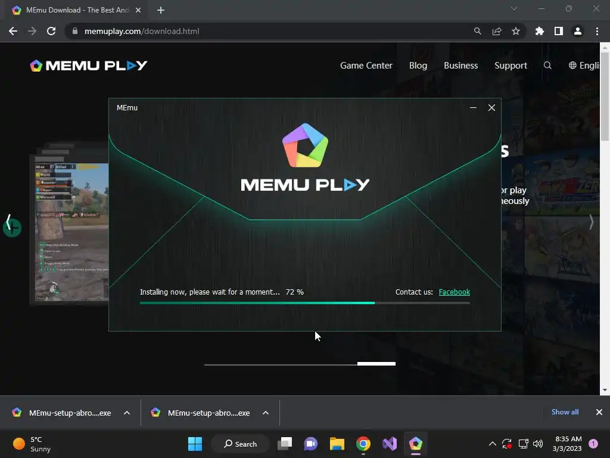Screen dimensions: 610x458
Task: Open second MEmu-setup-abro exe download
Action: tap(201, 413)
